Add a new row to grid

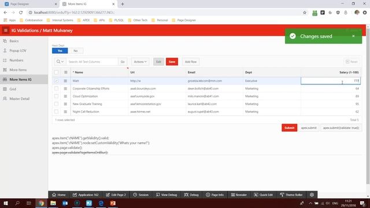tap(191, 62)
